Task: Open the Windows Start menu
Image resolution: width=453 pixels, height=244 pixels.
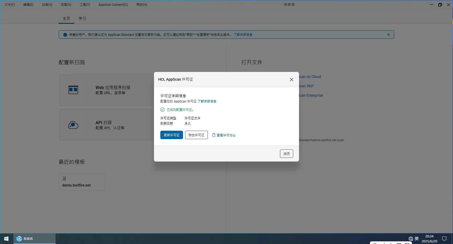Action: tap(7, 239)
